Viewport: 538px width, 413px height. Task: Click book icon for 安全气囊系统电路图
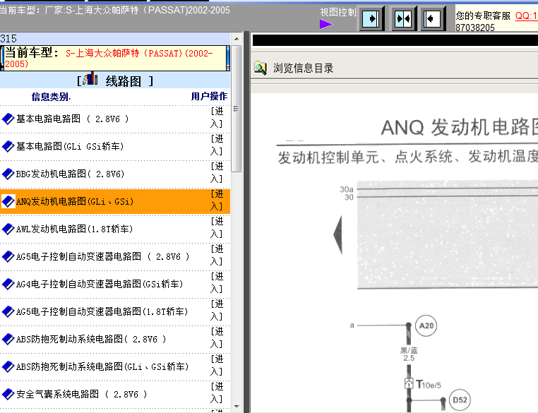[8, 394]
